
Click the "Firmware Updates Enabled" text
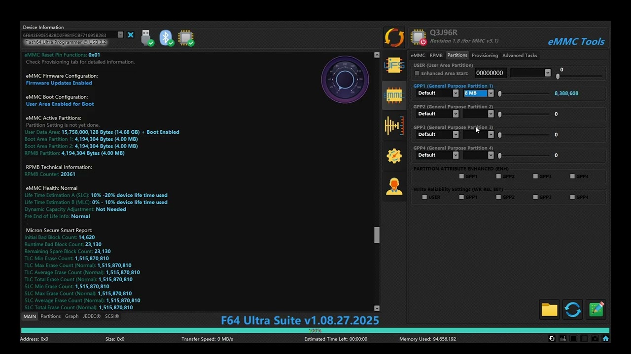coord(59,83)
